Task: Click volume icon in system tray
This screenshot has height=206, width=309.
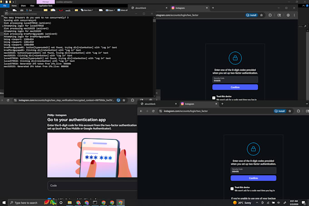Action: [279, 203]
